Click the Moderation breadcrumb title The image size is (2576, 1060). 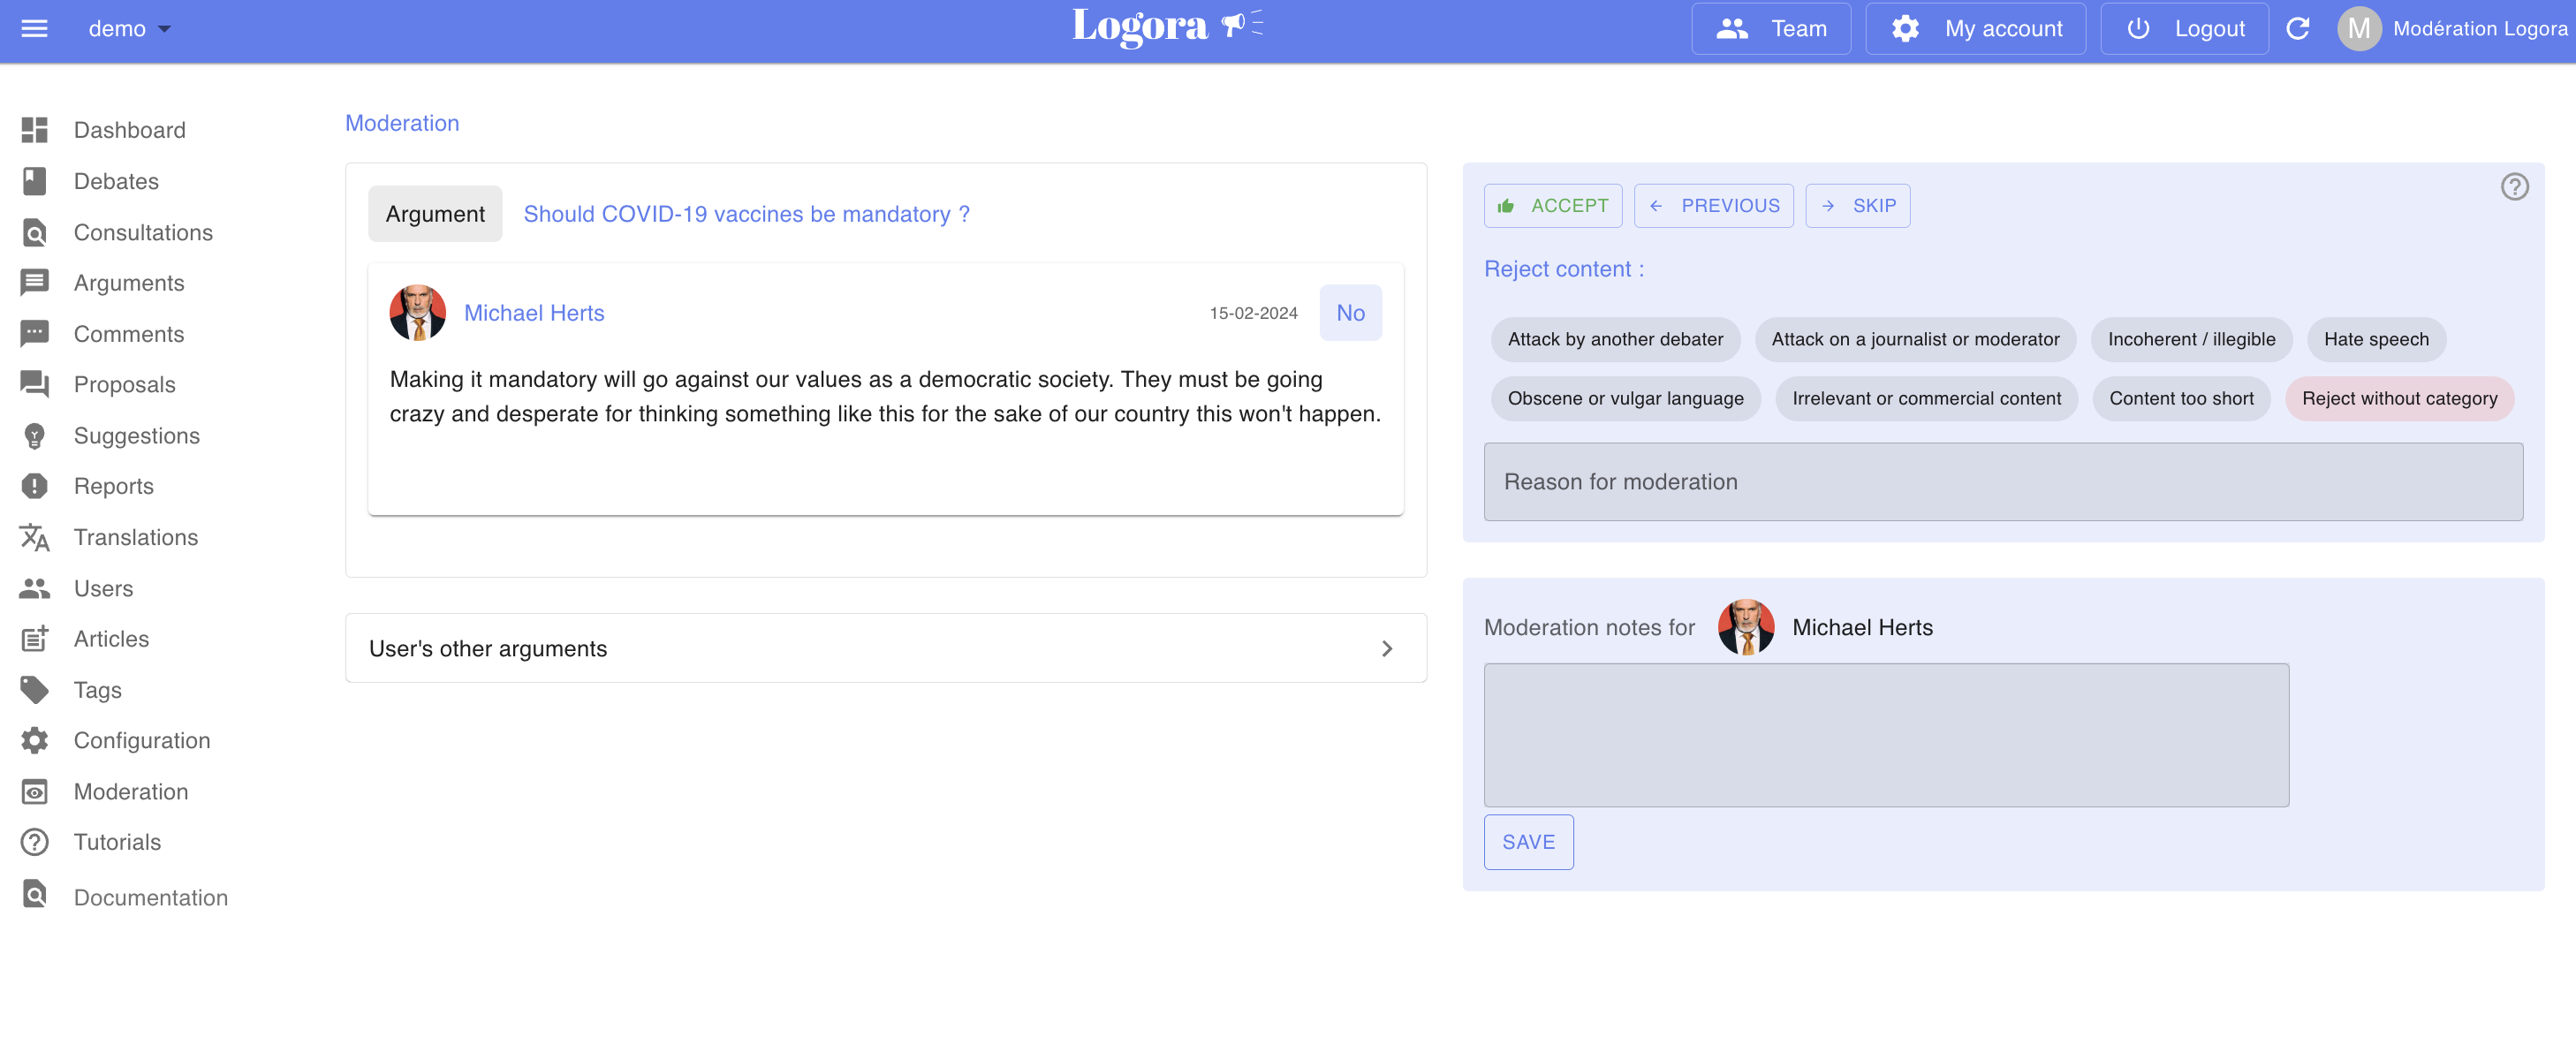point(402,123)
